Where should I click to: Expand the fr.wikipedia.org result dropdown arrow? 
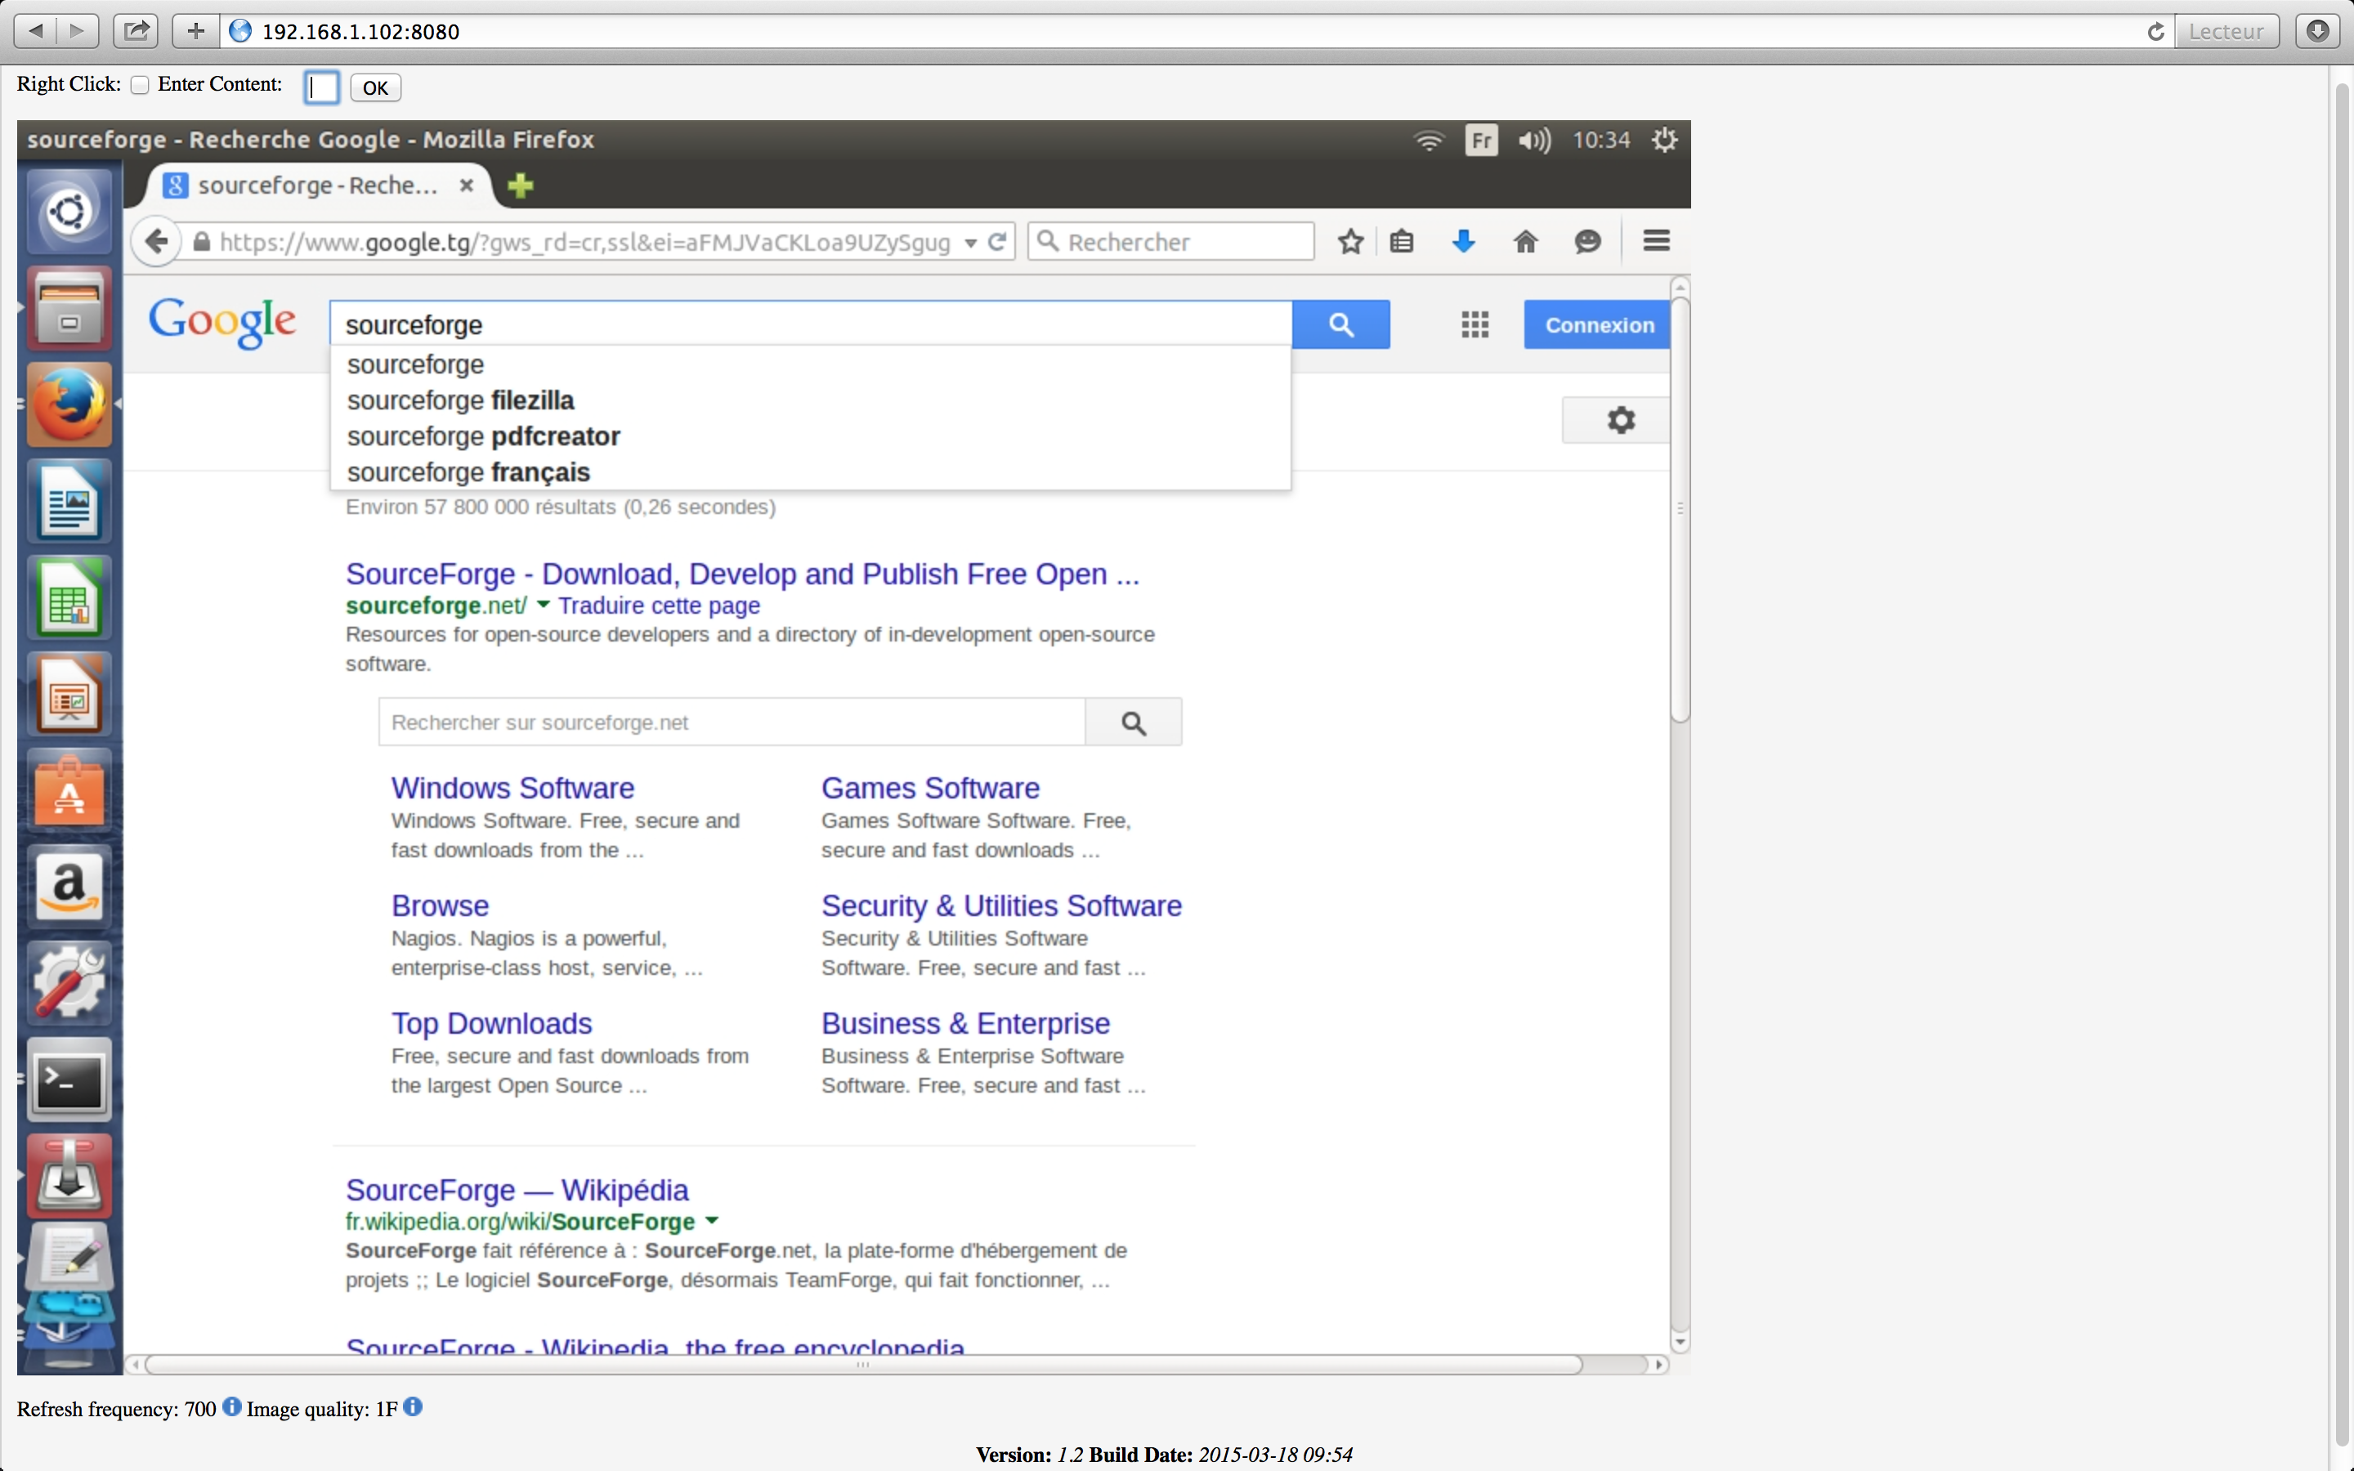pos(711,1221)
